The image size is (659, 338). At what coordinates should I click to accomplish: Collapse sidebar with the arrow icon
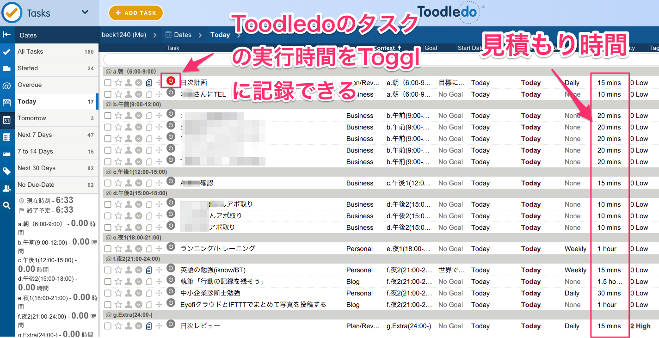[7, 35]
